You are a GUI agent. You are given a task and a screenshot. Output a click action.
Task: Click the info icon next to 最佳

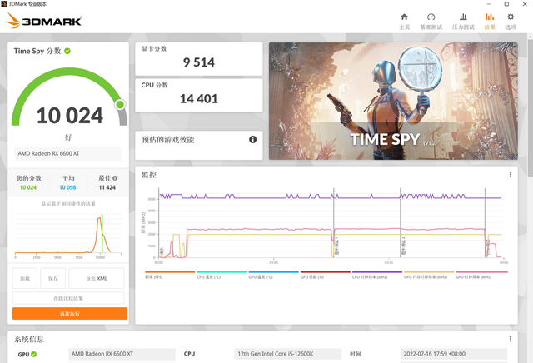click(x=115, y=178)
